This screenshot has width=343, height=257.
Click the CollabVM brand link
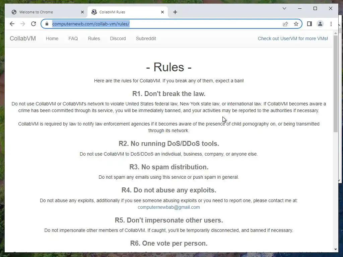click(x=23, y=38)
